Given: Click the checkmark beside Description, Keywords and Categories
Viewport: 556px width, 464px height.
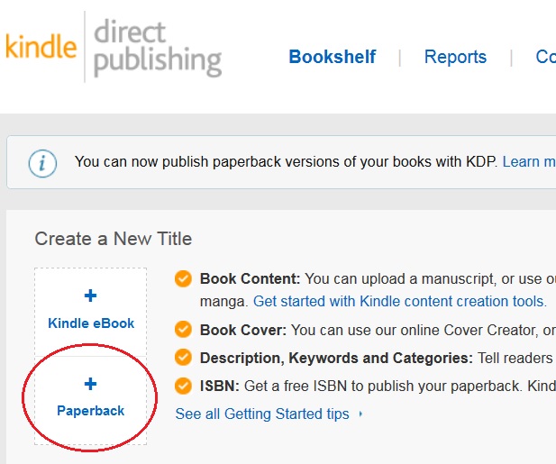Looking at the screenshot, I should tap(183, 358).
